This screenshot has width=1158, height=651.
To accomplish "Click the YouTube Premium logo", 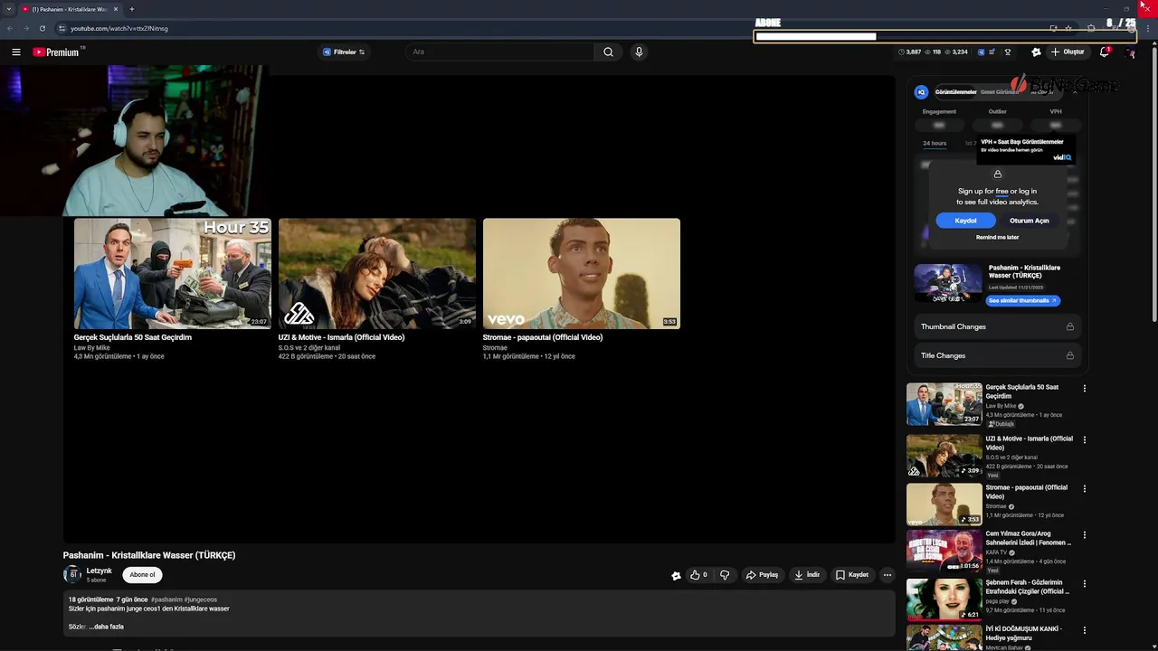I will click(x=56, y=52).
